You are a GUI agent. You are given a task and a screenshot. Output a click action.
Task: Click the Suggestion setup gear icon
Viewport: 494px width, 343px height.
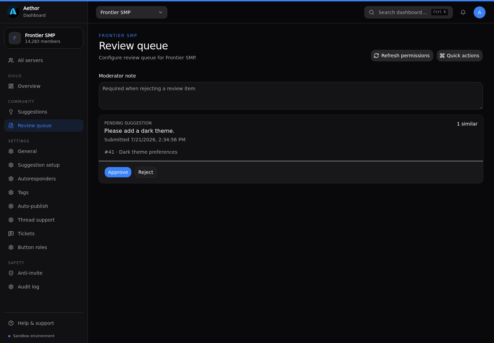point(11,165)
